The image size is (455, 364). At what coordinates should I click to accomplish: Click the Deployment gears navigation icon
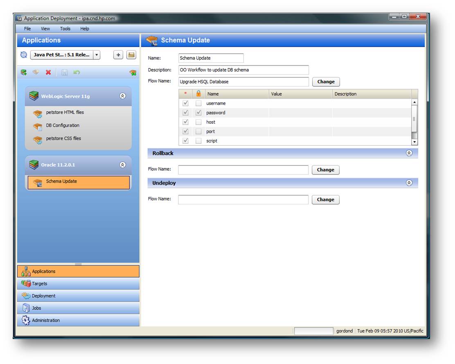[x=26, y=296]
